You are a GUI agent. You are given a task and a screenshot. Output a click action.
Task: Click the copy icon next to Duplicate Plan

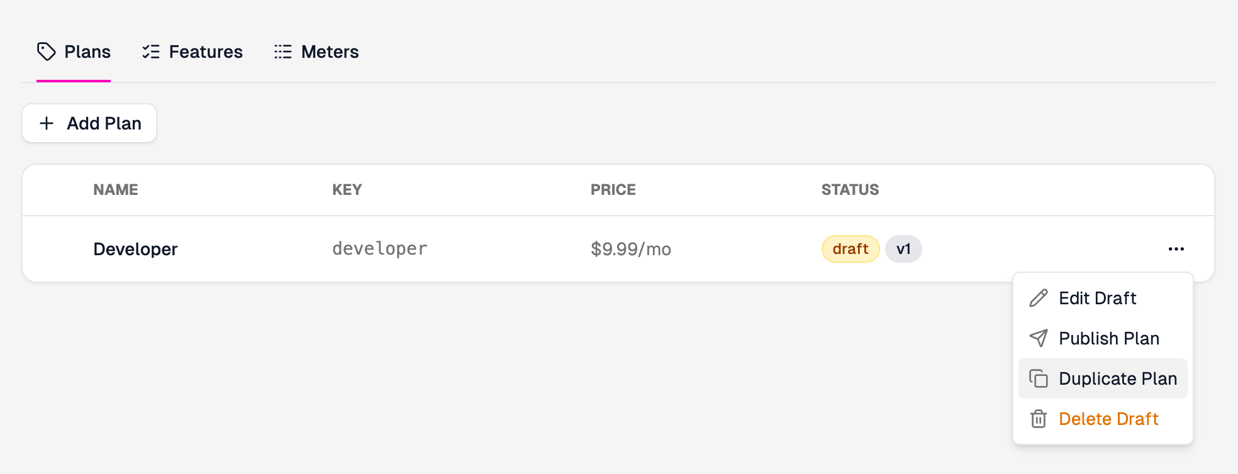pyautogui.click(x=1039, y=378)
